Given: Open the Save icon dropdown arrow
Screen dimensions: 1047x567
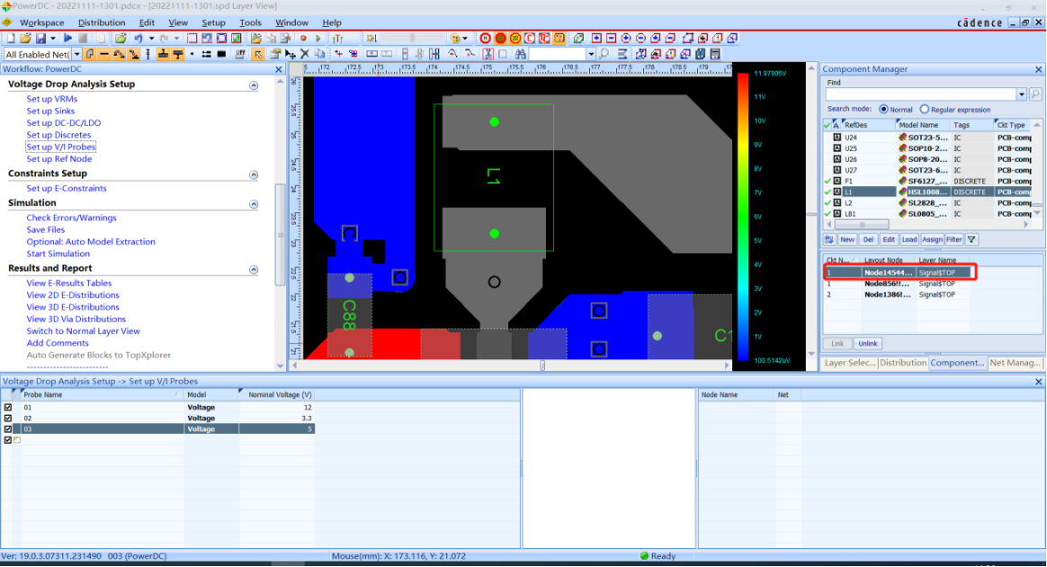Looking at the screenshot, I should (53, 38).
